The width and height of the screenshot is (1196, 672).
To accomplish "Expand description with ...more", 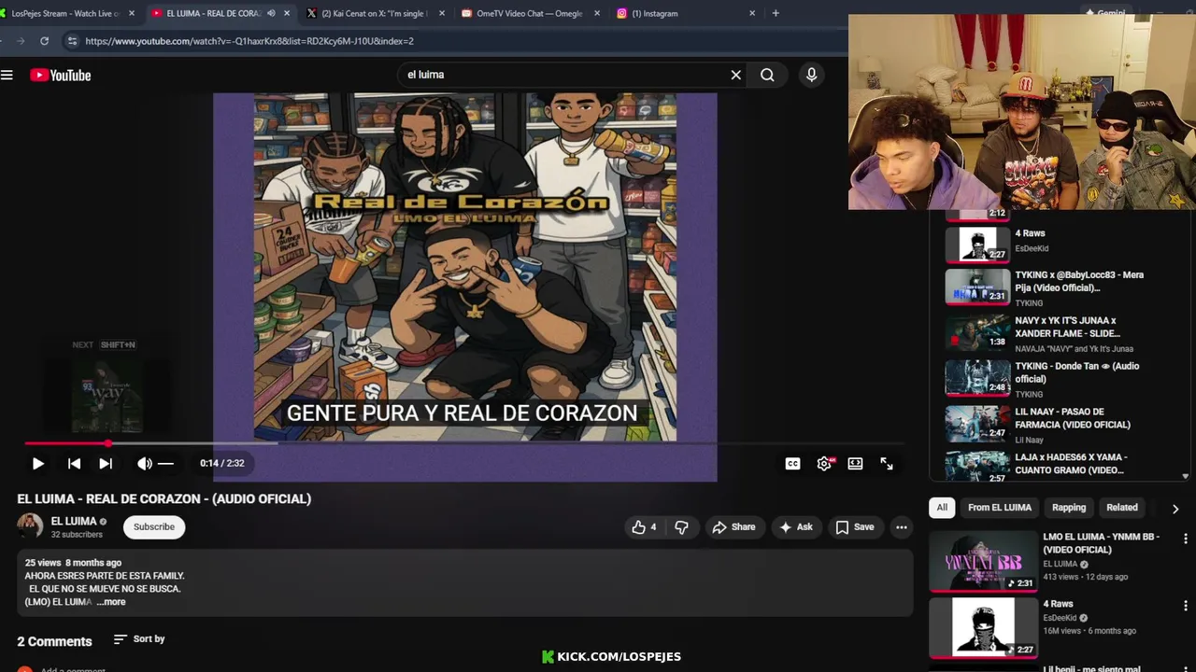I will pos(110,602).
